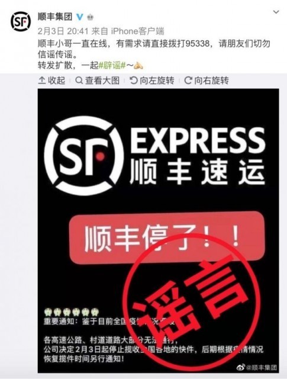Click the SF Group profile avatar logo
The image size is (287, 379).
pos(21,21)
